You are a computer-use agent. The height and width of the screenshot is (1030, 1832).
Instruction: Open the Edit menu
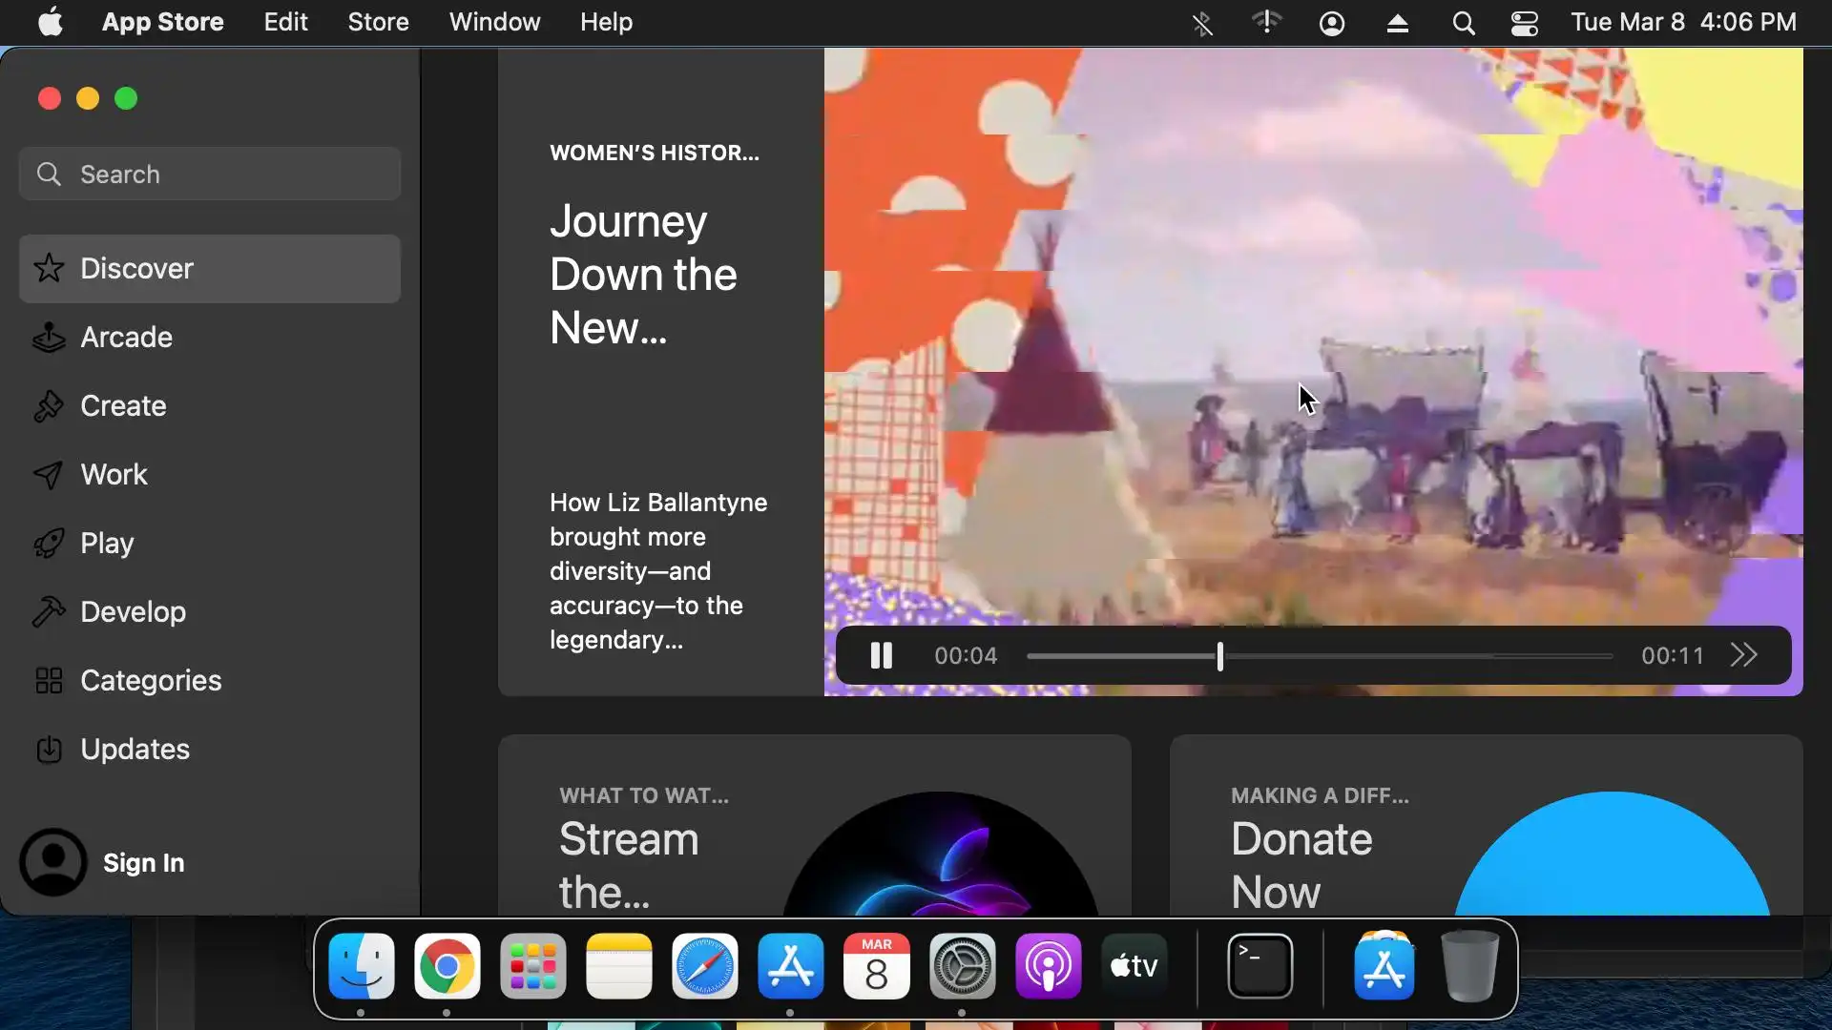[x=285, y=22]
